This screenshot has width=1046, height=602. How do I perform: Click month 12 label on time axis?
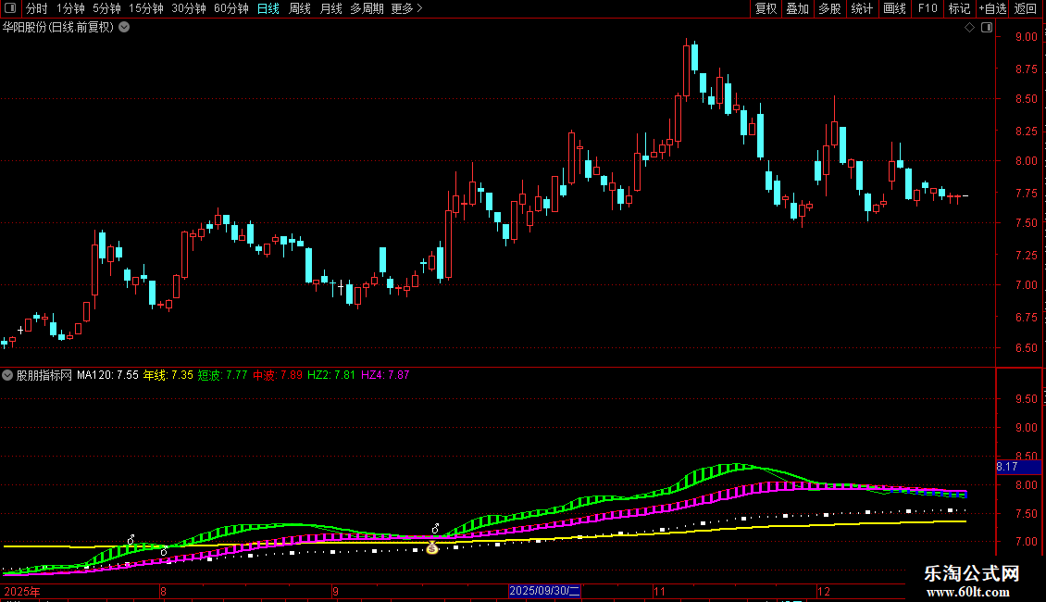(824, 591)
